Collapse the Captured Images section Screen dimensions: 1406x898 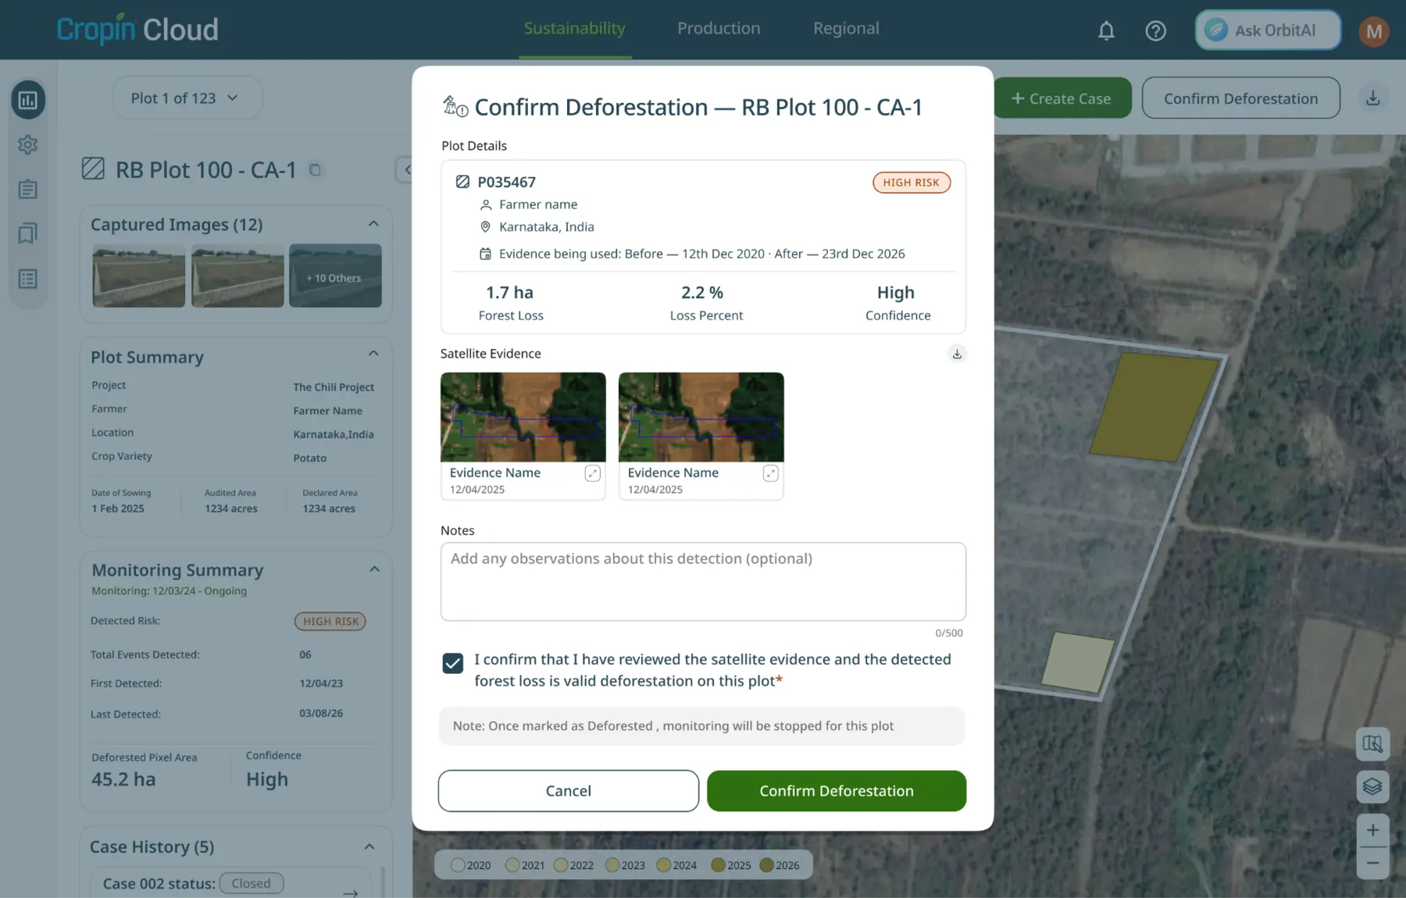pyautogui.click(x=373, y=224)
